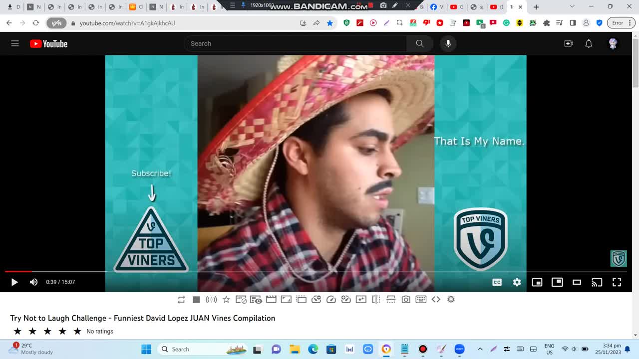639x359 pixels.
Task: Open the Windows Start menu
Action: coord(146,349)
